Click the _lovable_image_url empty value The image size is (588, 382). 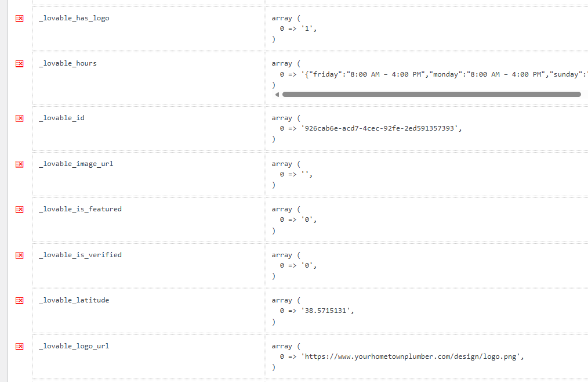306,175
